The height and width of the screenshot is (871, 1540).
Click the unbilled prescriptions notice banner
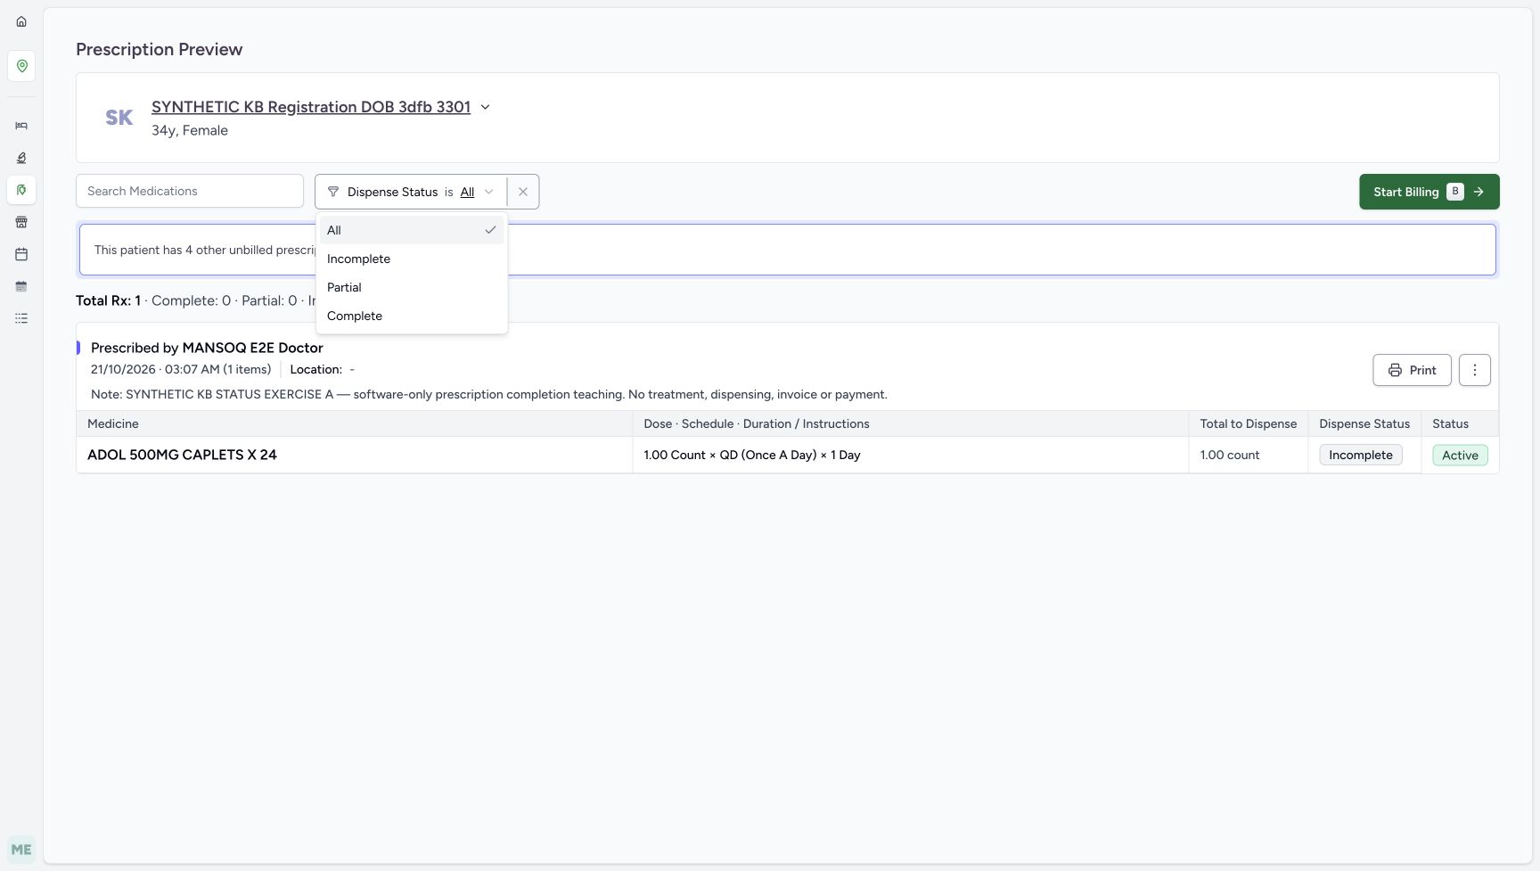point(788,250)
